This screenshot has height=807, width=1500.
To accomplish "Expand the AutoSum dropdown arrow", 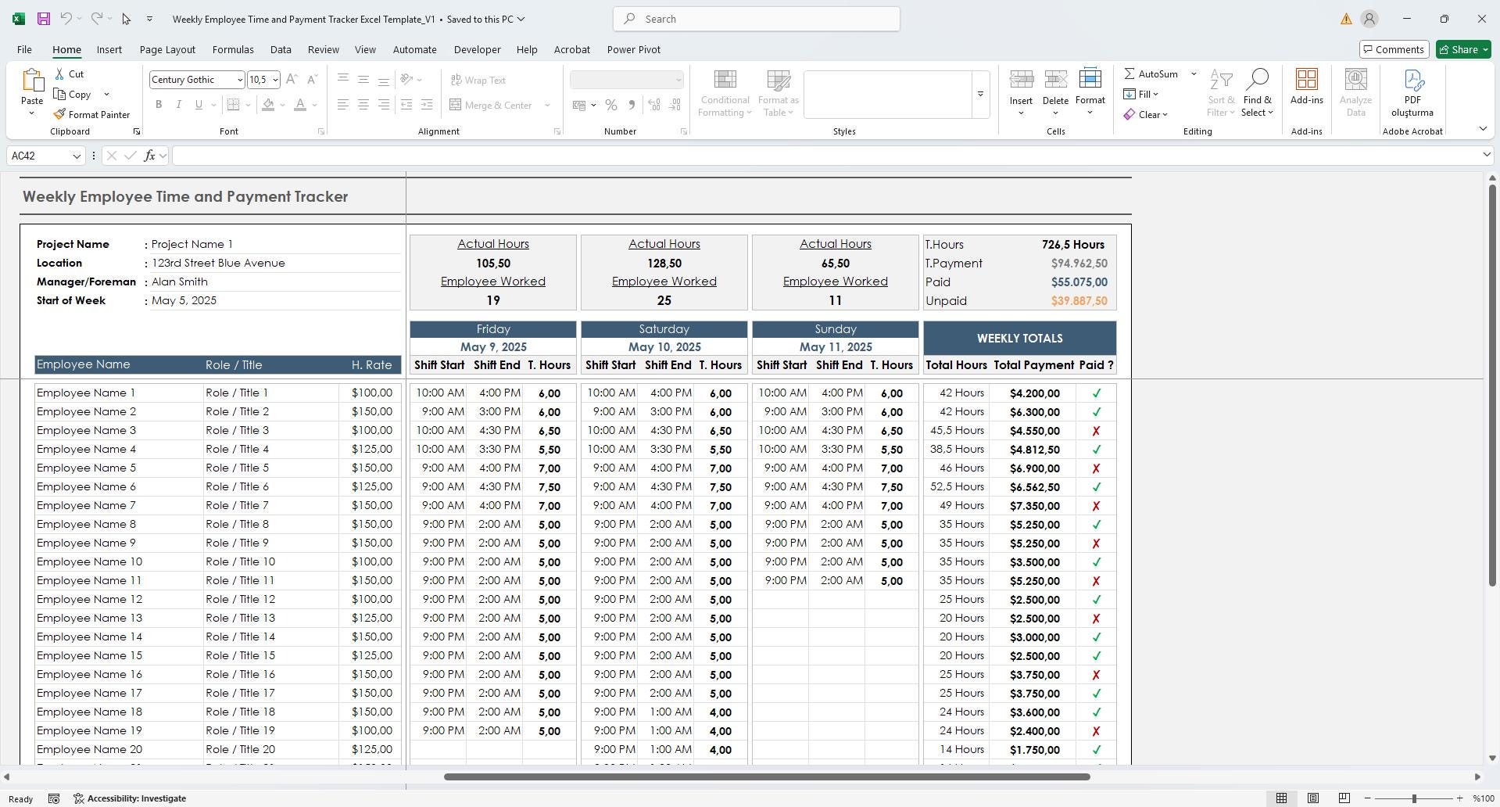I will coord(1194,74).
